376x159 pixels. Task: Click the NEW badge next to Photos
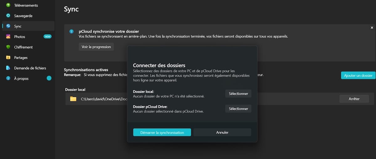(x=48, y=37)
